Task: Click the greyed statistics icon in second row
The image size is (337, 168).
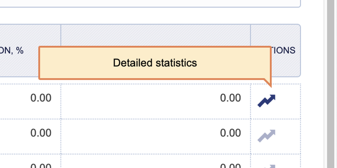Action: tap(266, 135)
